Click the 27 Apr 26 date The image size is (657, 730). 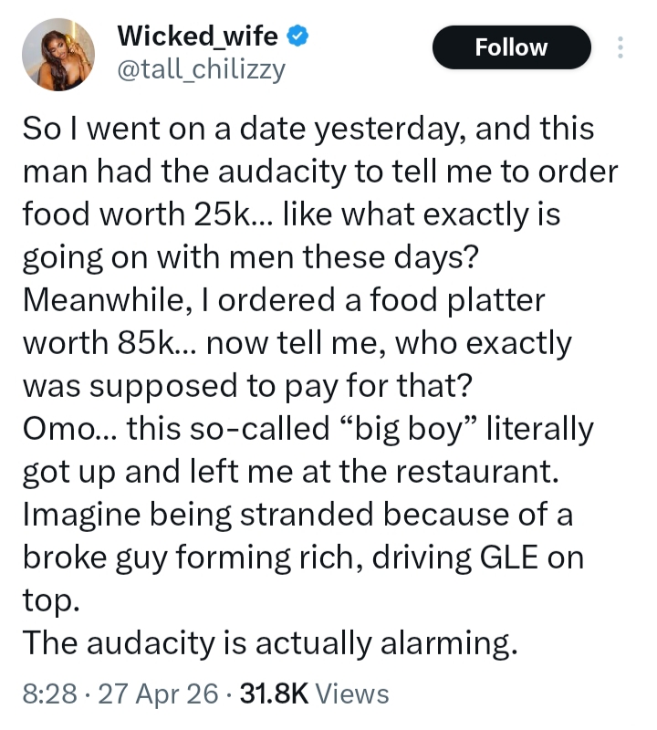coord(151,694)
